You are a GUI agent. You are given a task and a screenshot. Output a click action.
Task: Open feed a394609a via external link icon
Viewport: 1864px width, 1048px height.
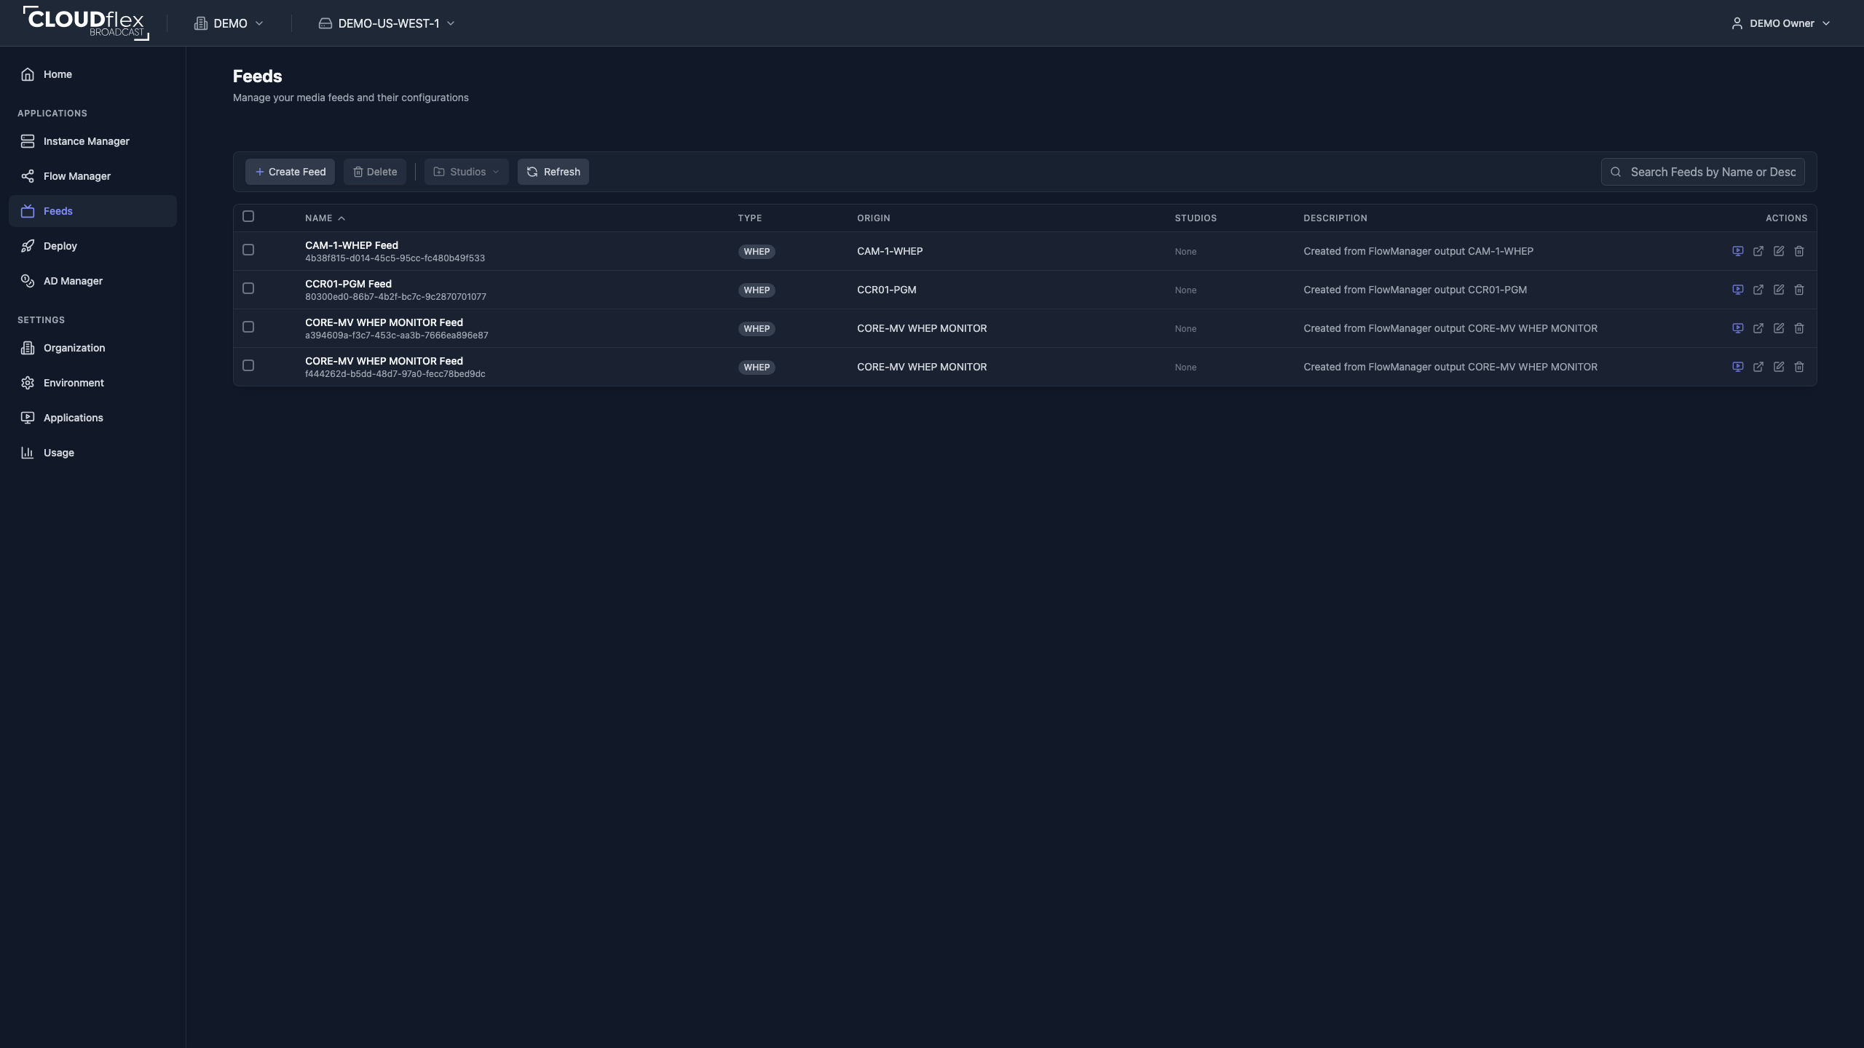(1758, 328)
